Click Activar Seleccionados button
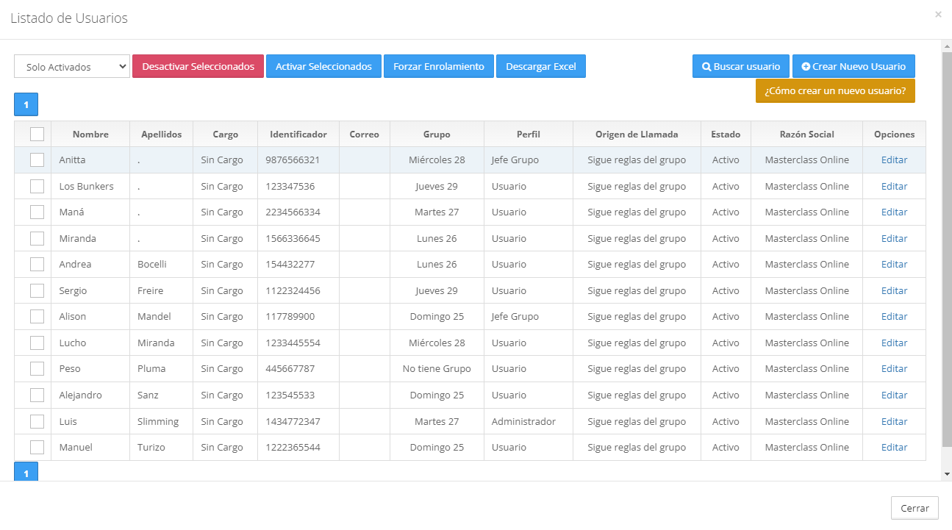The height and width of the screenshot is (530, 952). tap(323, 66)
